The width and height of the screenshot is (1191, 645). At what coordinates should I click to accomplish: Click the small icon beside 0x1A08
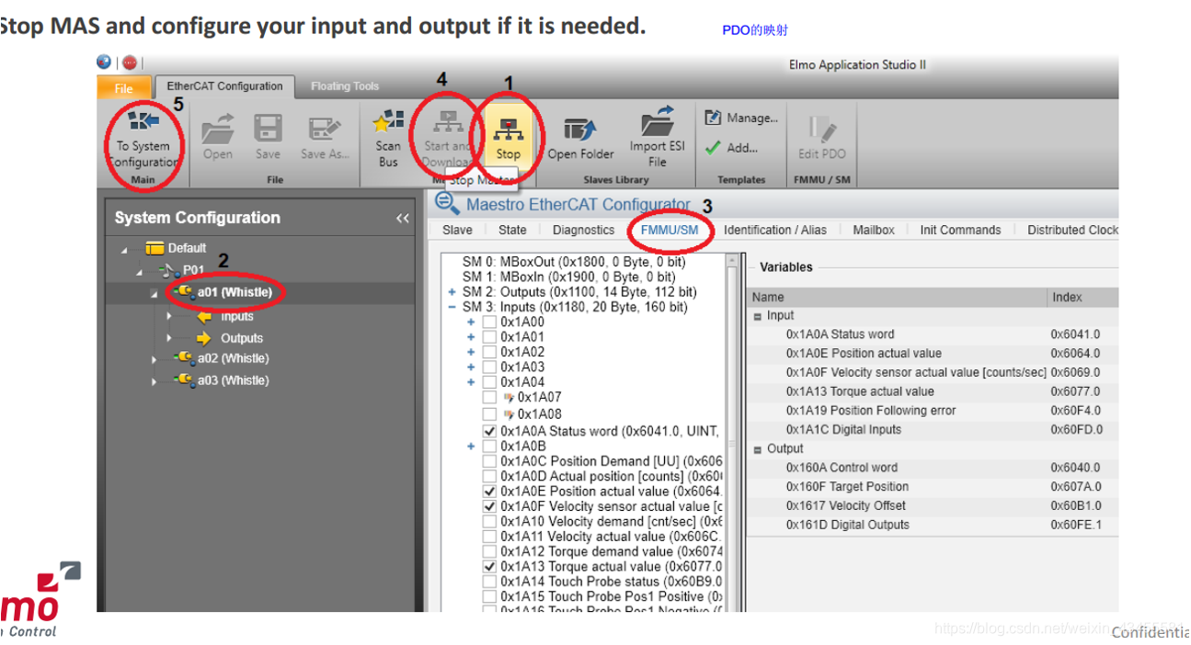click(509, 414)
